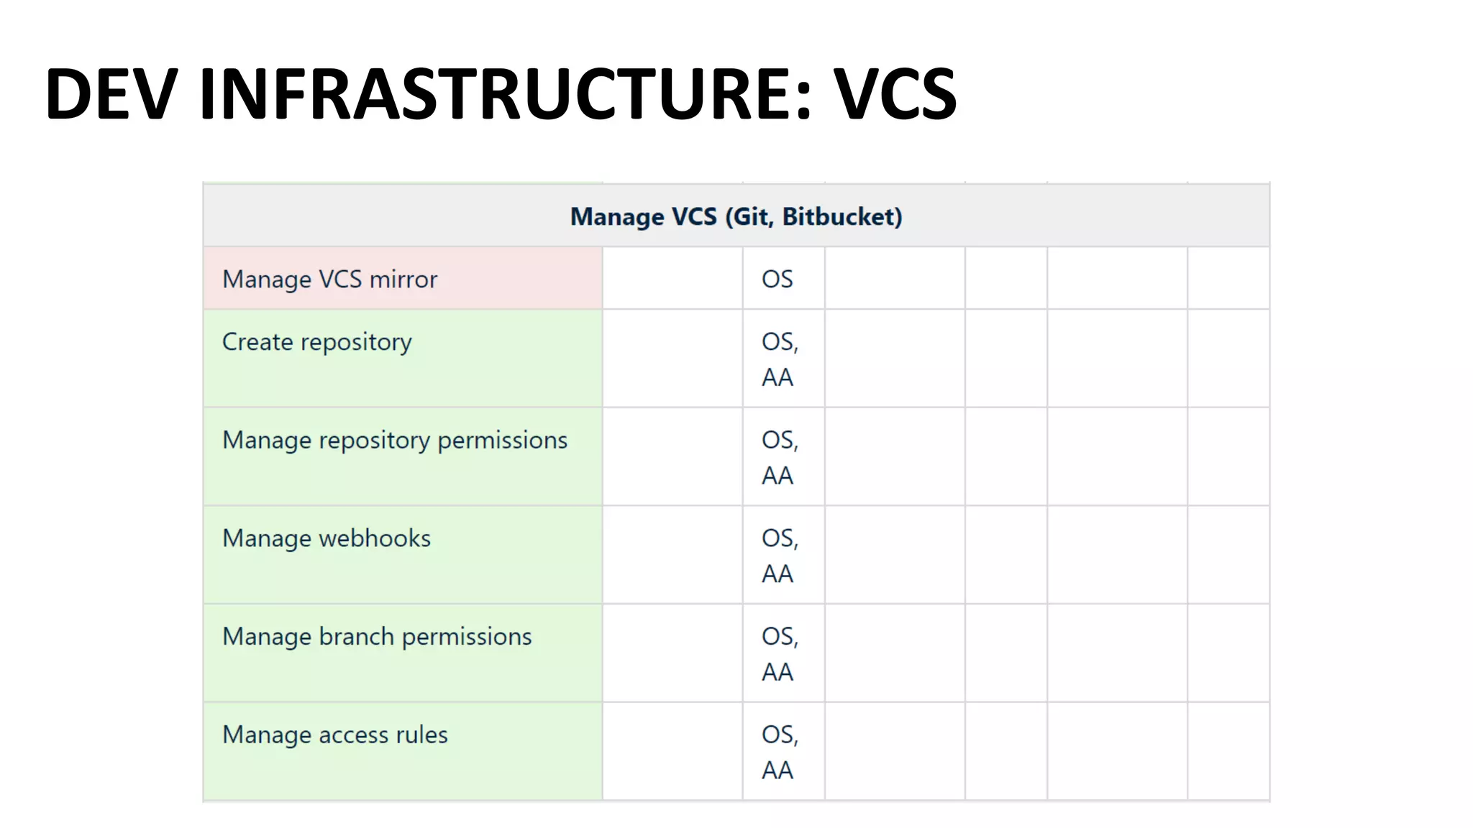Select the last empty cell in Manage access rules row
1473x828 pixels.
[1228, 752]
